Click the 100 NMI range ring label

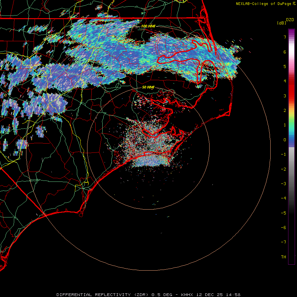[148, 26]
